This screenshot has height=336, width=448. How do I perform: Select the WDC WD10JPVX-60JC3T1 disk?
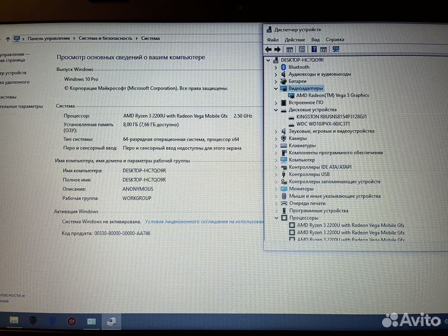coord(323,124)
